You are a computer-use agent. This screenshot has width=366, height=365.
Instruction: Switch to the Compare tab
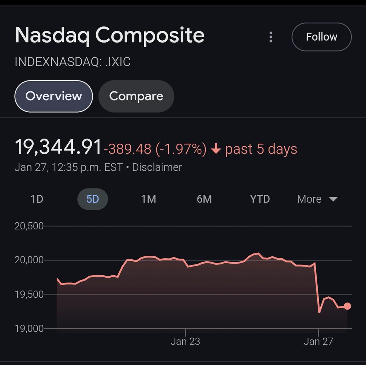click(x=136, y=96)
